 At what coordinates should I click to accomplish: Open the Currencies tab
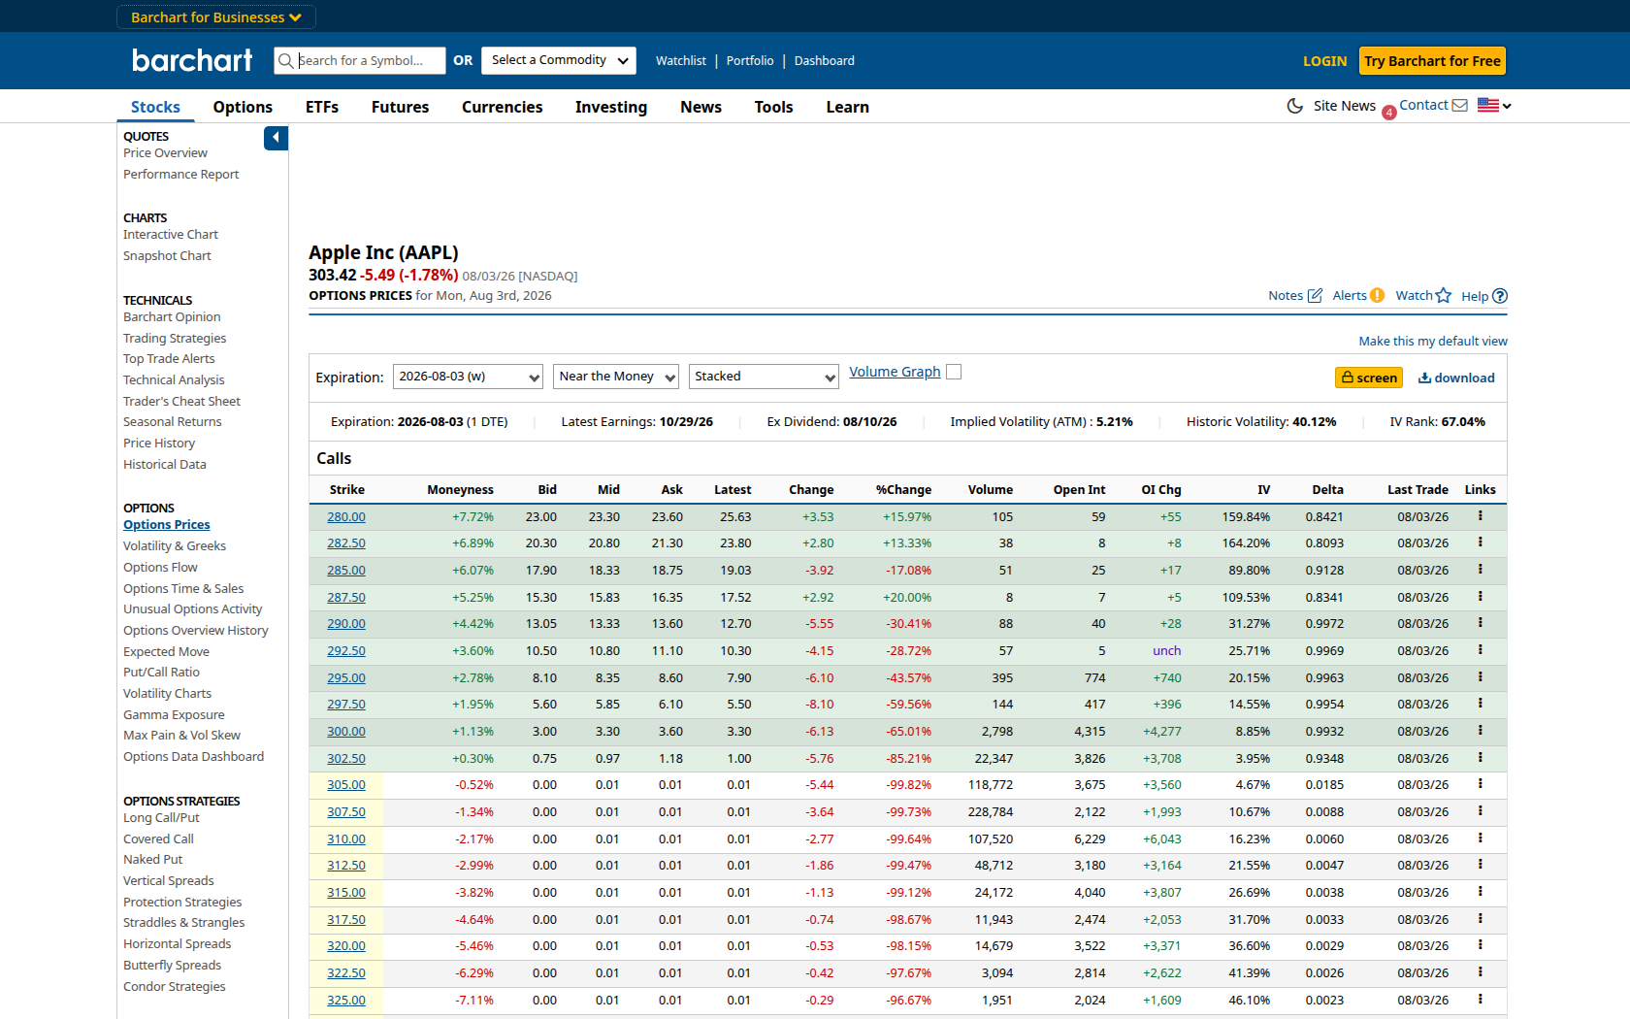click(x=502, y=107)
